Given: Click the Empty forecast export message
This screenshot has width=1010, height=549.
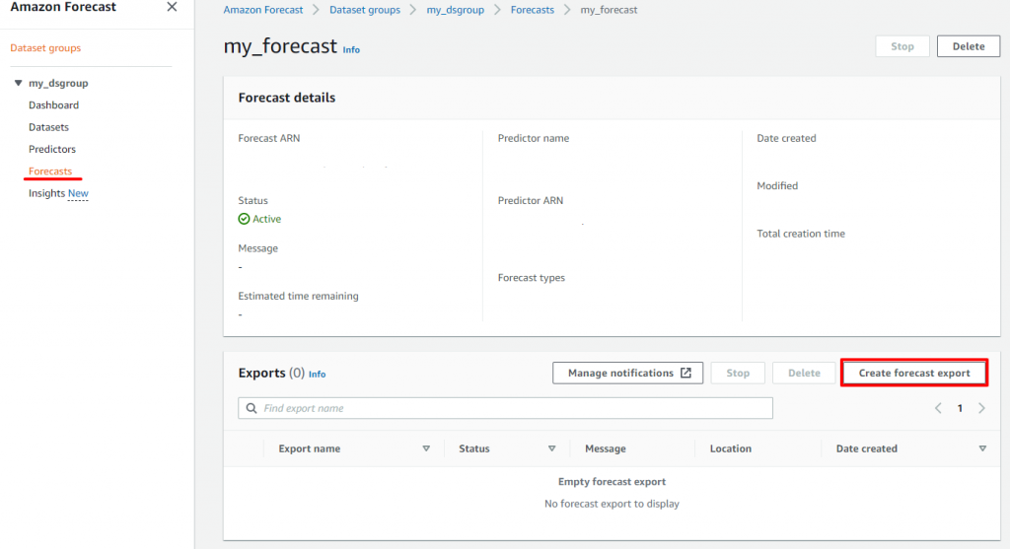Looking at the screenshot, I should coord(612,481).
